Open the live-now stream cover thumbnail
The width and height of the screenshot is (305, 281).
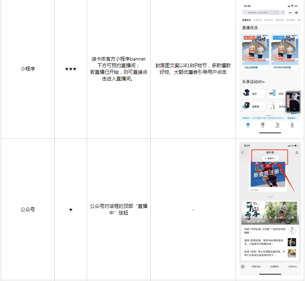coord(255,50)
